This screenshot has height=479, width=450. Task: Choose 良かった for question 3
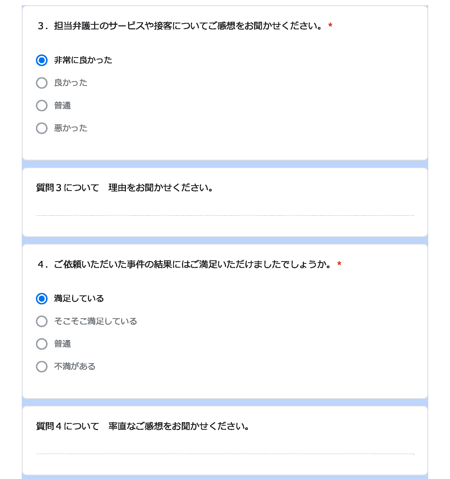point(42,83)
